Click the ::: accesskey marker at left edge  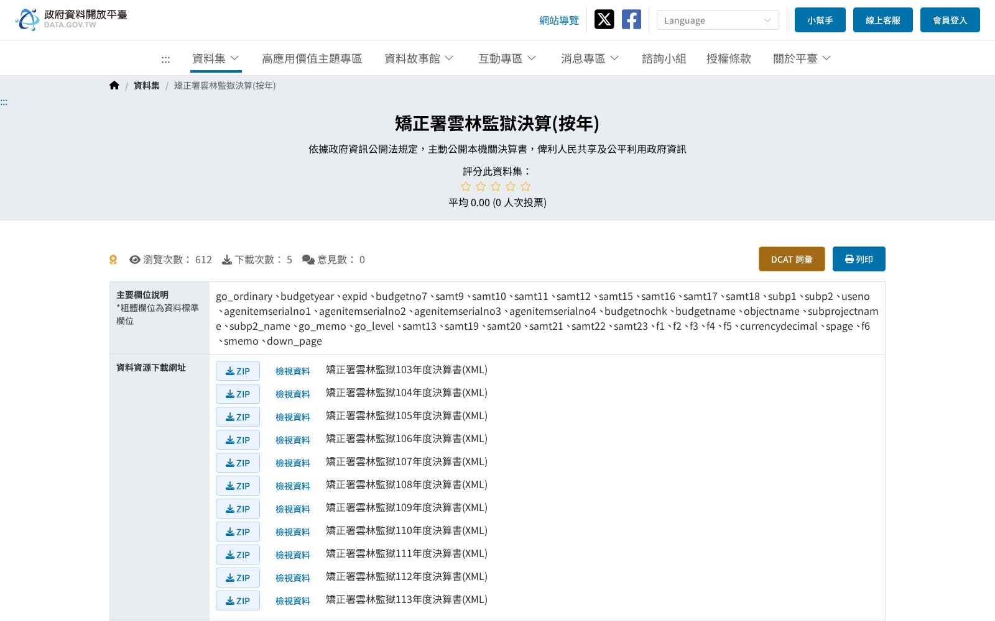(x=4, y=102)
